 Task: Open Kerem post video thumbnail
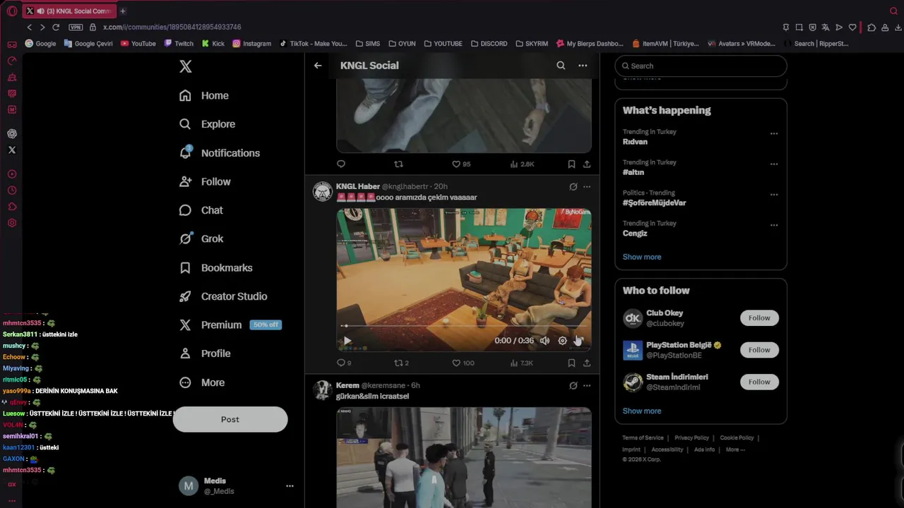pos(464,457)
